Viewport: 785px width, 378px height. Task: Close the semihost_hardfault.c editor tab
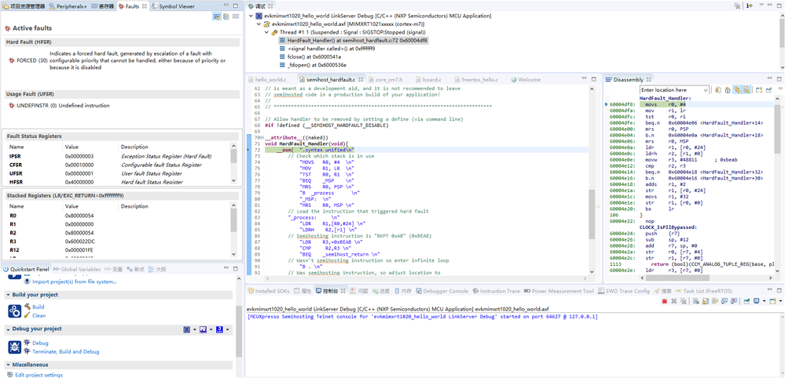click(x=362, y=80)
